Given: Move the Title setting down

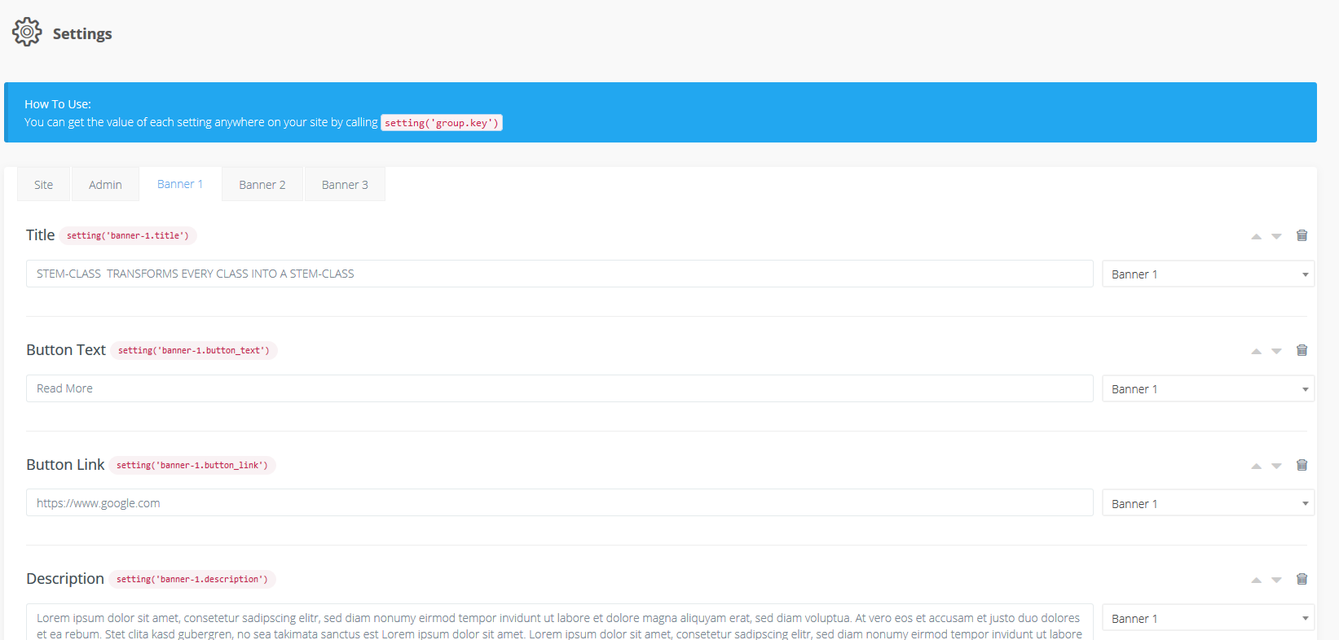Looking at the screenshot, I should pyautogui.click(x=1276, y=237).
